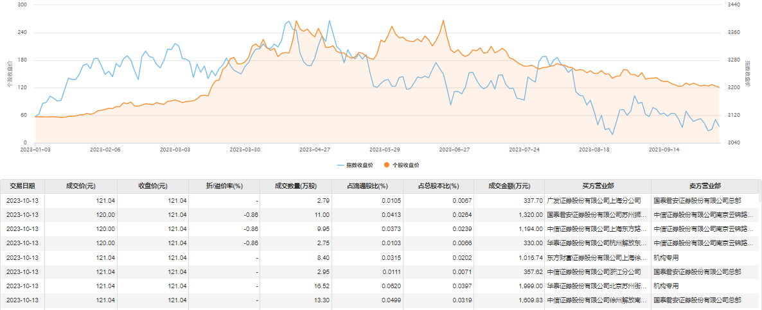Image resolution: width=762 pixels, height=310 pixels.
Task: Click the 收盘价(元) column header
Action: pyautogui.click(x=153, y=186)
